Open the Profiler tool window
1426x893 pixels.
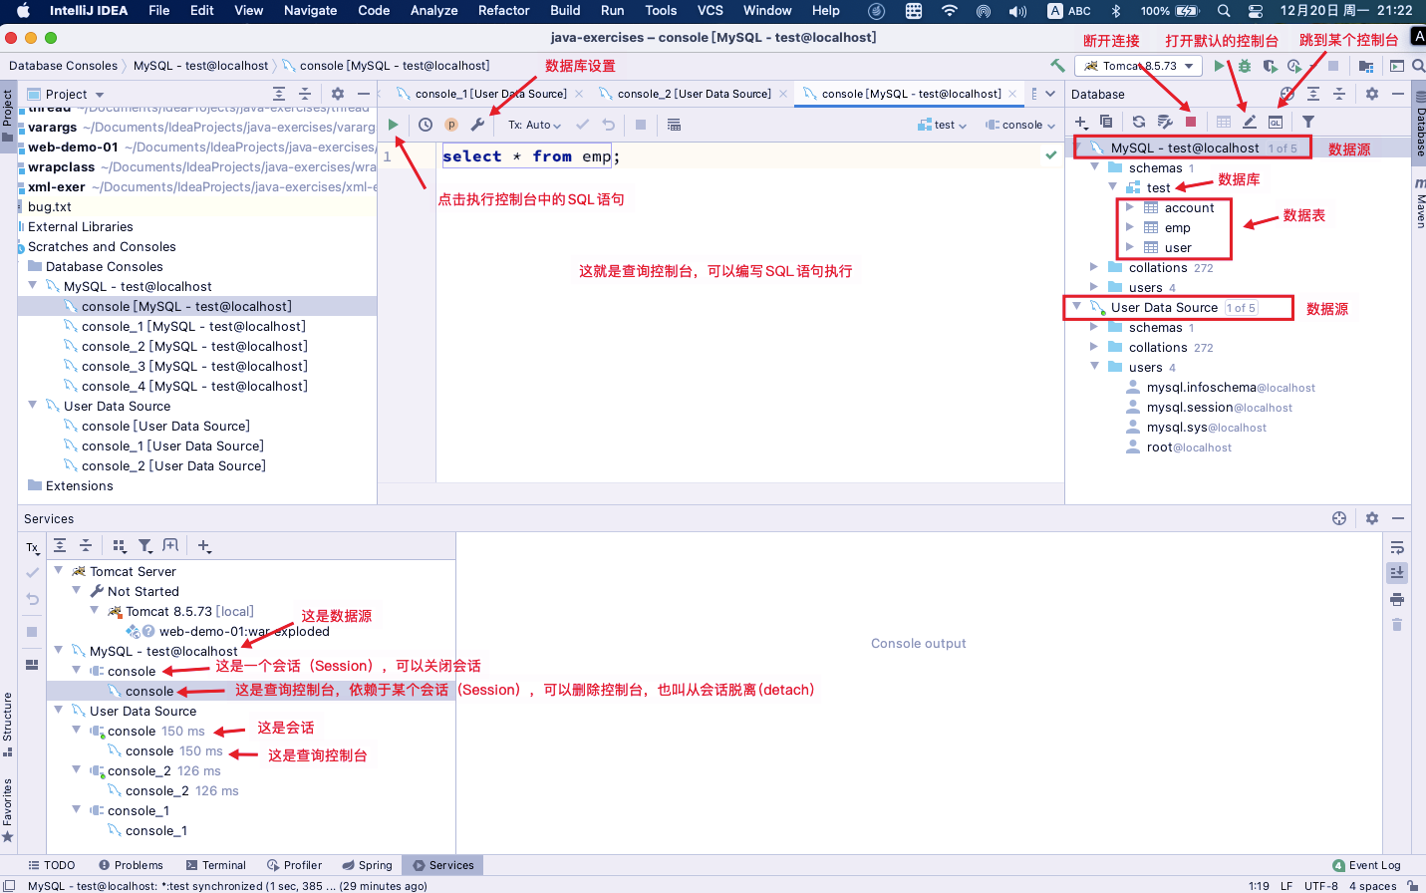(294, 865)
